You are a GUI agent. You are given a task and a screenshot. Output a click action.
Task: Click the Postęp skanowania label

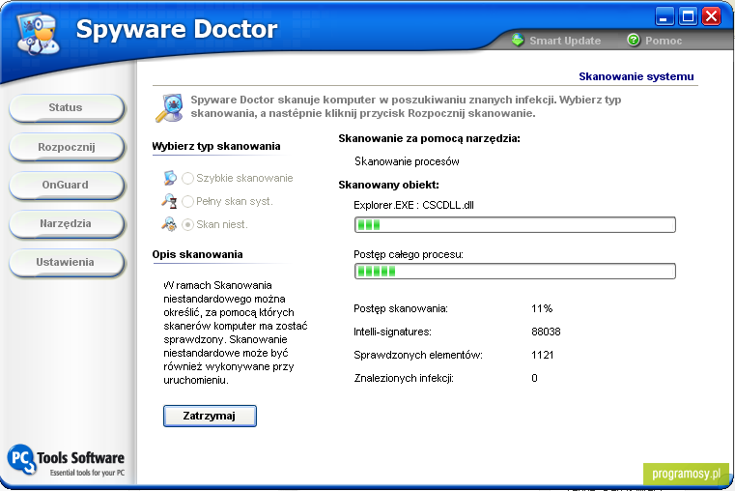pyautogui.click(x=401, y=308)
